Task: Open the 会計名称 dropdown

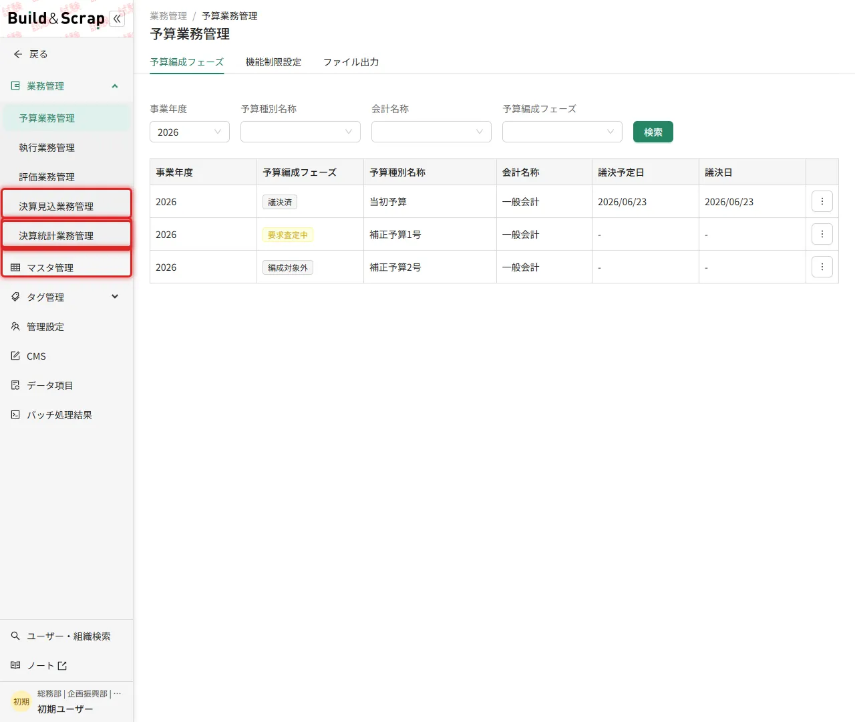Action: click(x=432, y=132)
